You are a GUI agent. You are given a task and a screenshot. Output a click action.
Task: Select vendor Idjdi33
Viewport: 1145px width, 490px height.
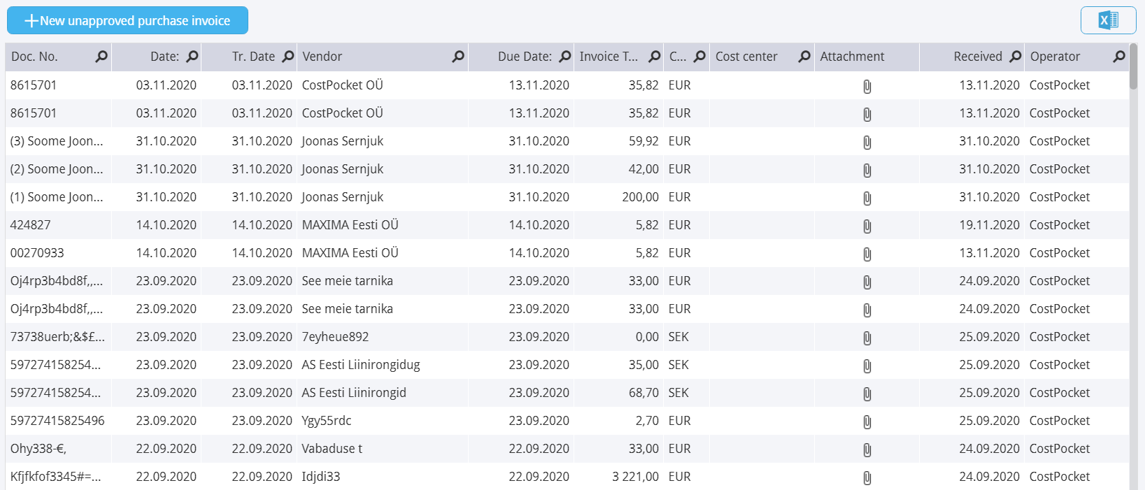click(321, 477)
